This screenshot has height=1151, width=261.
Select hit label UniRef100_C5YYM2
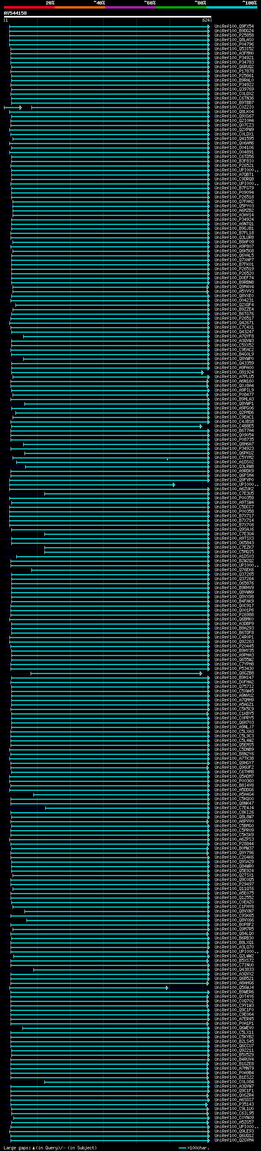(234, 458)
